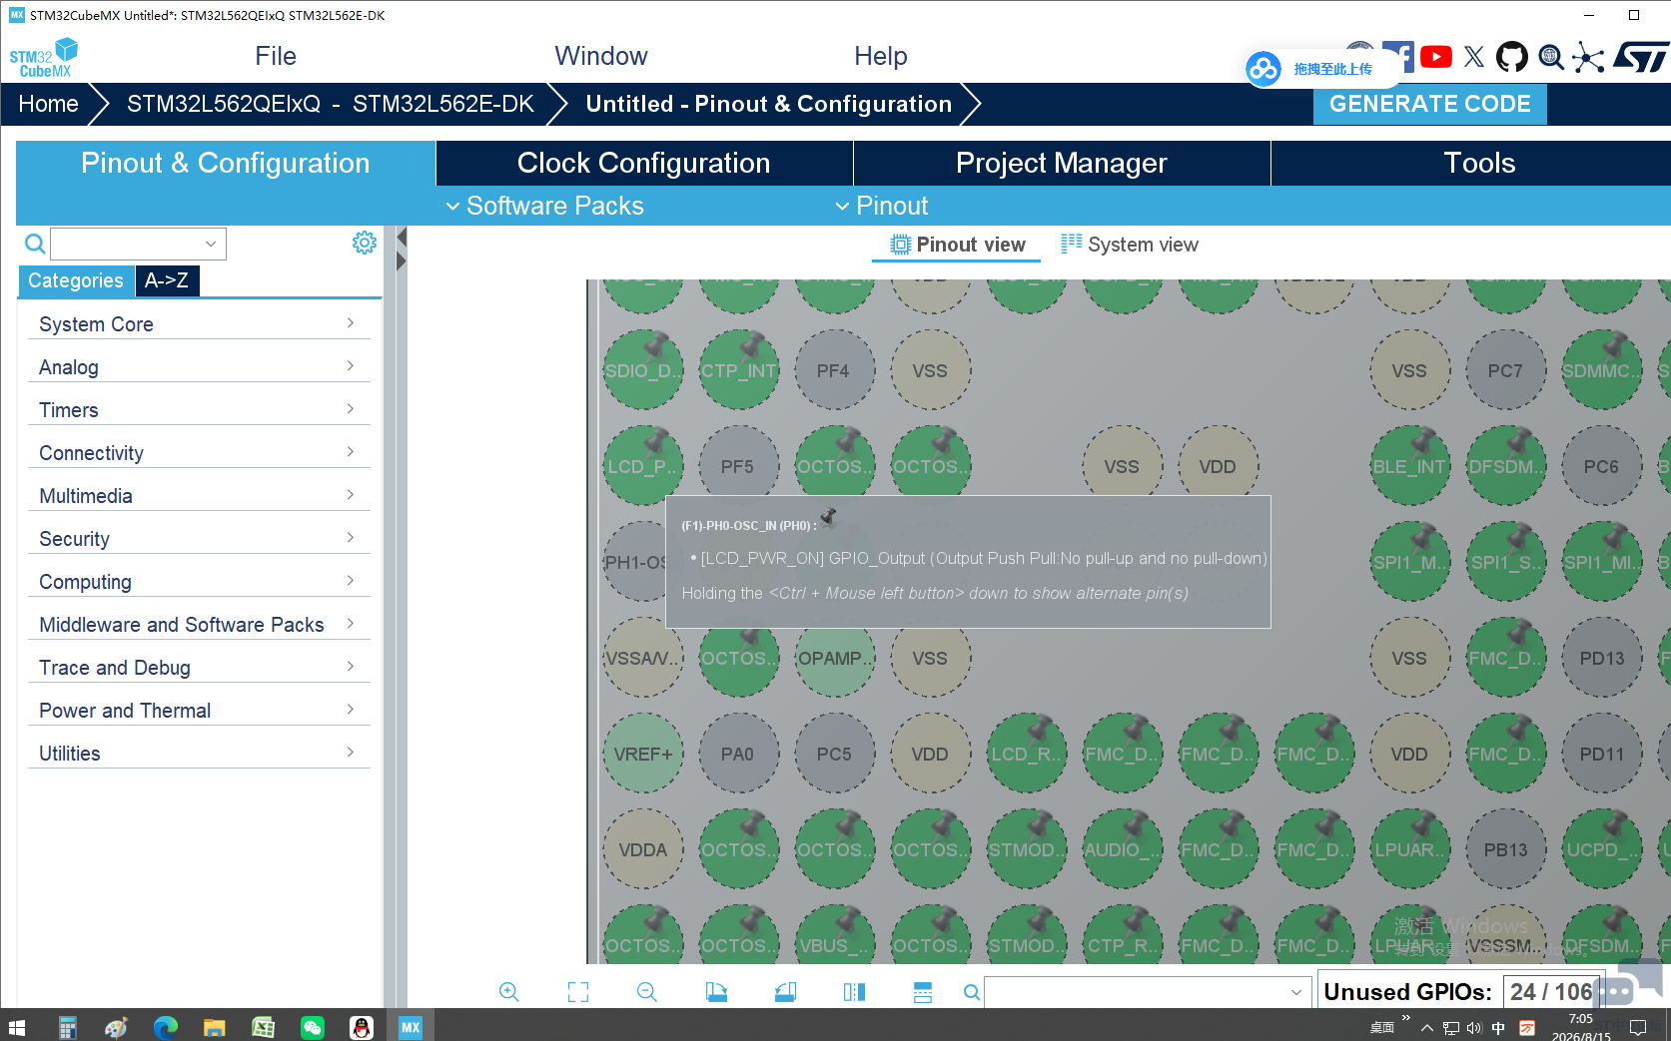Click the category search magnifier icon
This screenshot has height=1041, width=1671.
(34, 244)
